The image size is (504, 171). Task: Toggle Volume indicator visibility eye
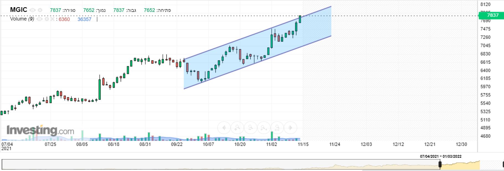pyautogui.click(x=39, y=19)
